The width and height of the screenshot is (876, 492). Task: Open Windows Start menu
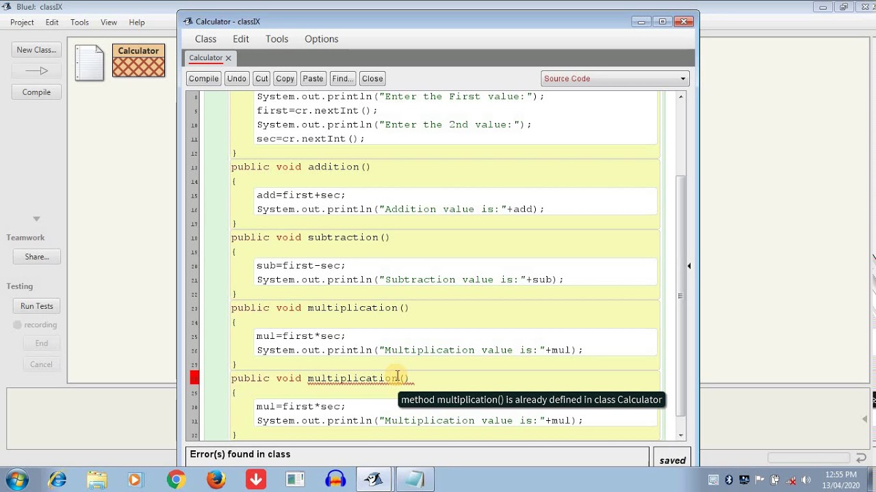tap(18, 480)
